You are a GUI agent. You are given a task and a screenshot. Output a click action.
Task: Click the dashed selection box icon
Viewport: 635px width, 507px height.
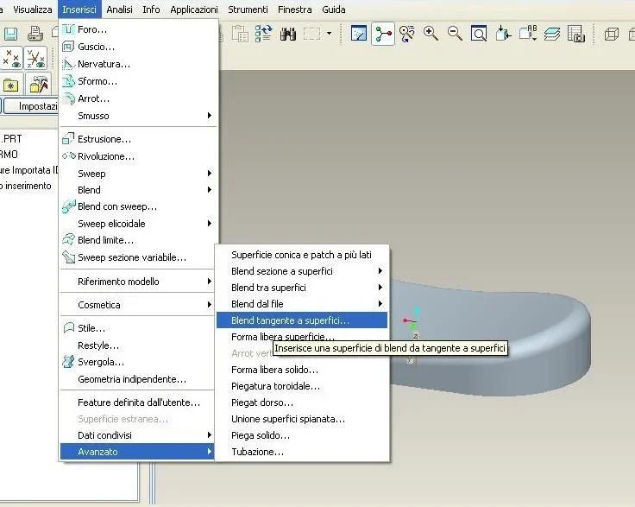pyautogui.click(x=311, y=34)
